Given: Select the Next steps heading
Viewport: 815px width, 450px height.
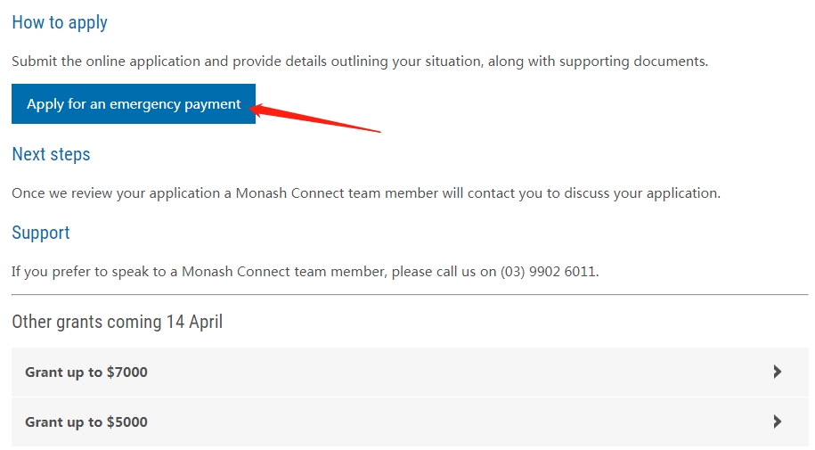Looking at the screenshot, I should pos(51,154).
